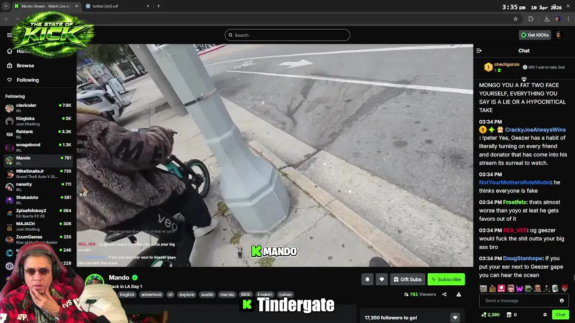Click the gift icon in Gift Subs
Viewport: 575px width, 323px height.
coord(396,279)
